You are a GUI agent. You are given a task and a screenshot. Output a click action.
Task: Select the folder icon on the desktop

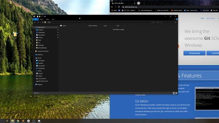pyautogui.click(x=15, y=34)
